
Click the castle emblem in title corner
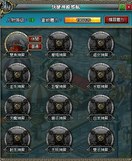click(x=6, y=7)
